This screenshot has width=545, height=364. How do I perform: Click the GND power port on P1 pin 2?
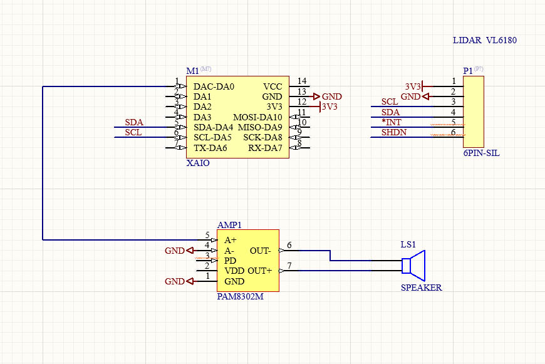click(x=411, y=96)
